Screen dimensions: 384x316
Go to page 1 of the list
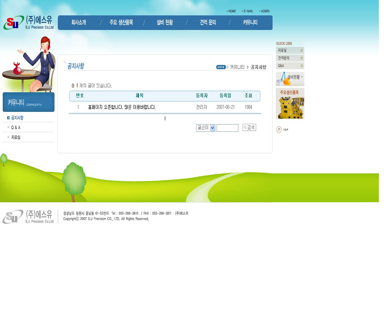click(165, 119)
